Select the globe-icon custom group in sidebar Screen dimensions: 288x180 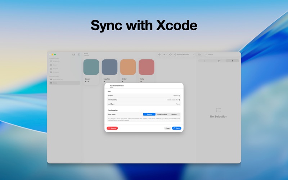coord(65,79)
